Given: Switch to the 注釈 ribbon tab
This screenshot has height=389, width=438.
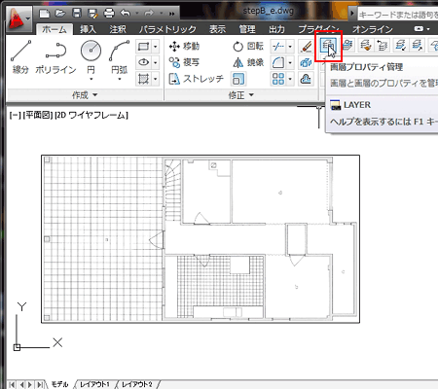Looking at the screenshot, I should 118,29.
